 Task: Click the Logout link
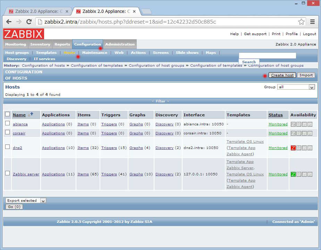click(310, 34)
